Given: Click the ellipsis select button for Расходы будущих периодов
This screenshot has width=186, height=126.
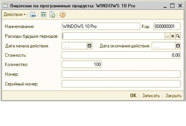Looking at the screenshot, I should click(167, 36).
